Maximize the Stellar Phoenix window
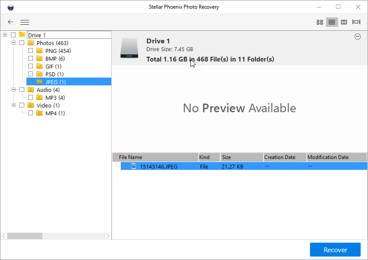Viewport: 368px width, 260px height. 338,6
